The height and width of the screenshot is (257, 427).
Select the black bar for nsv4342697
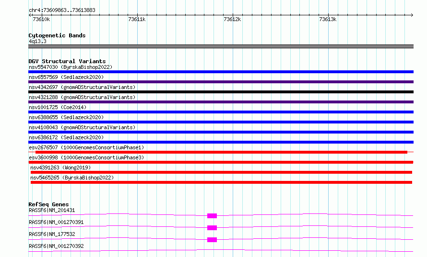click(x=221, y=92)
